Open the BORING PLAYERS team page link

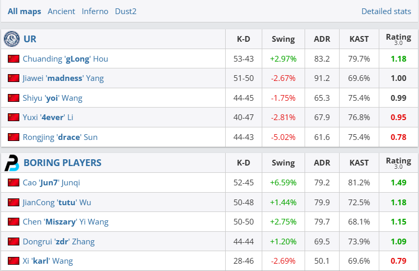(62, 163)
